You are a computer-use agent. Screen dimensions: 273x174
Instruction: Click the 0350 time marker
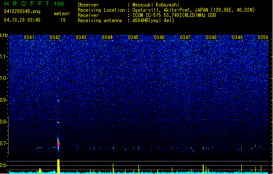point(263,37)
